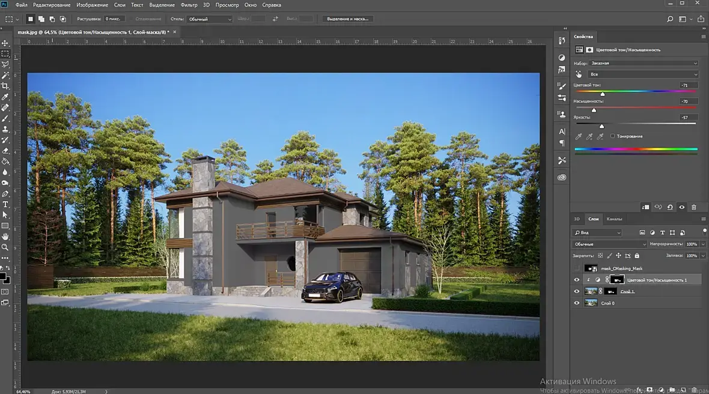Expand the Непрозрачность opacity arrow

pos(702,244)
